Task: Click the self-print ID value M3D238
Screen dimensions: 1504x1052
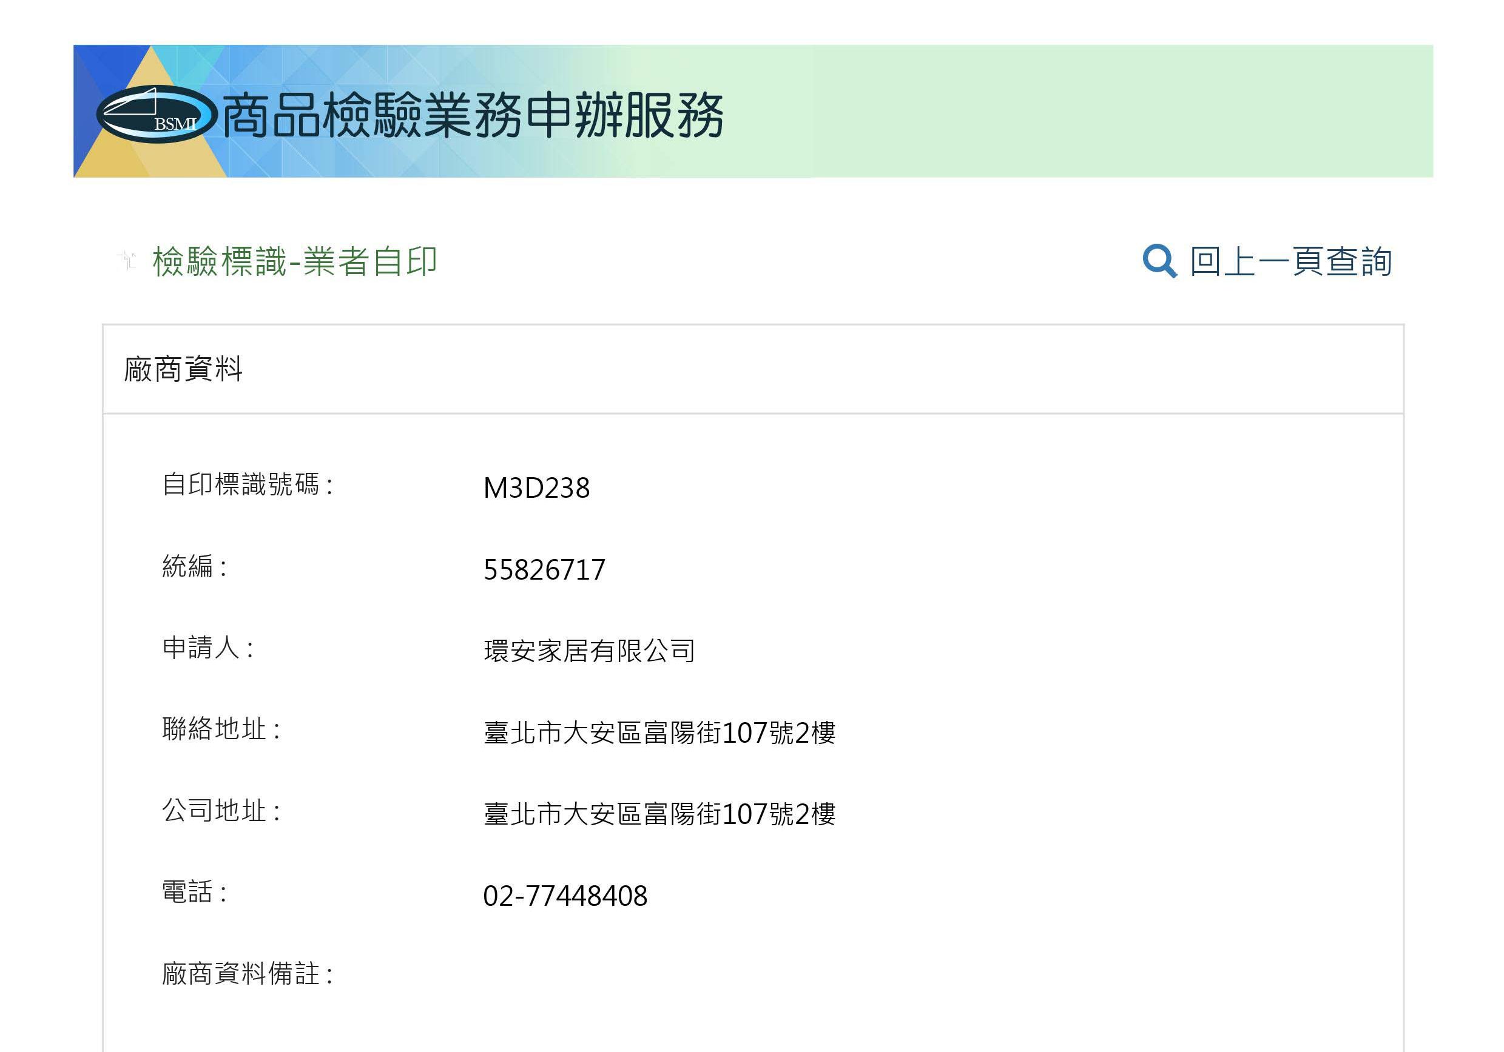Action: (536, 487)
